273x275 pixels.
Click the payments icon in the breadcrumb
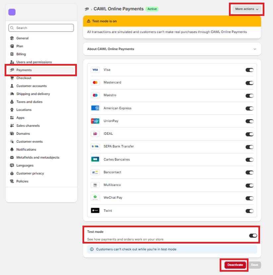(x=86, y=9)
